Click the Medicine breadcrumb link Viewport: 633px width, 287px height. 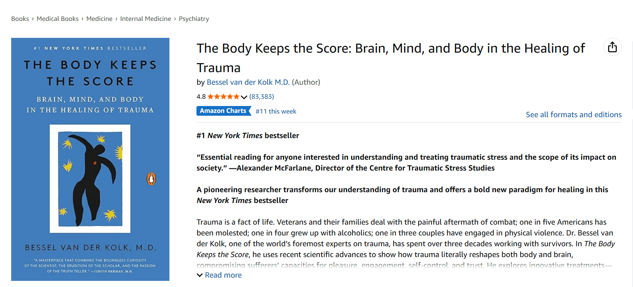[99, 18]
